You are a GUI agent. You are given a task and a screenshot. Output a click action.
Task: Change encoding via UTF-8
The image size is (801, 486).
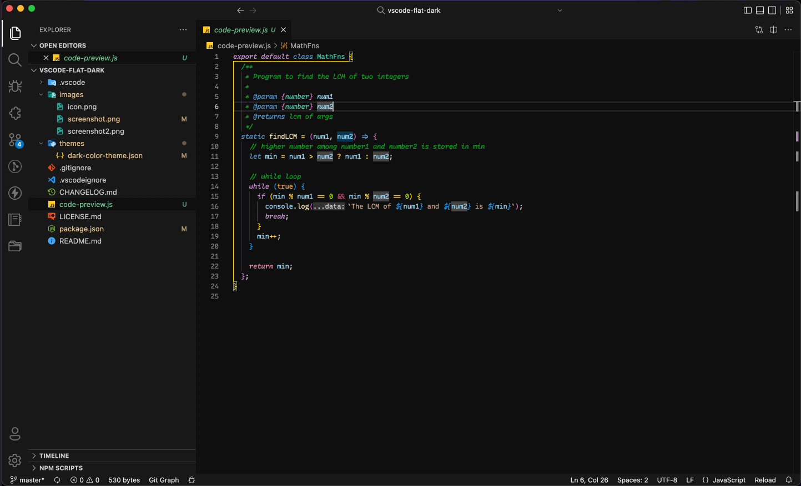coord(667,480)
